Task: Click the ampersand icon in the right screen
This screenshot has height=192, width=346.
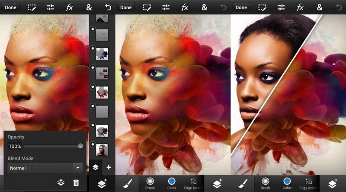Action: [320, 7]
